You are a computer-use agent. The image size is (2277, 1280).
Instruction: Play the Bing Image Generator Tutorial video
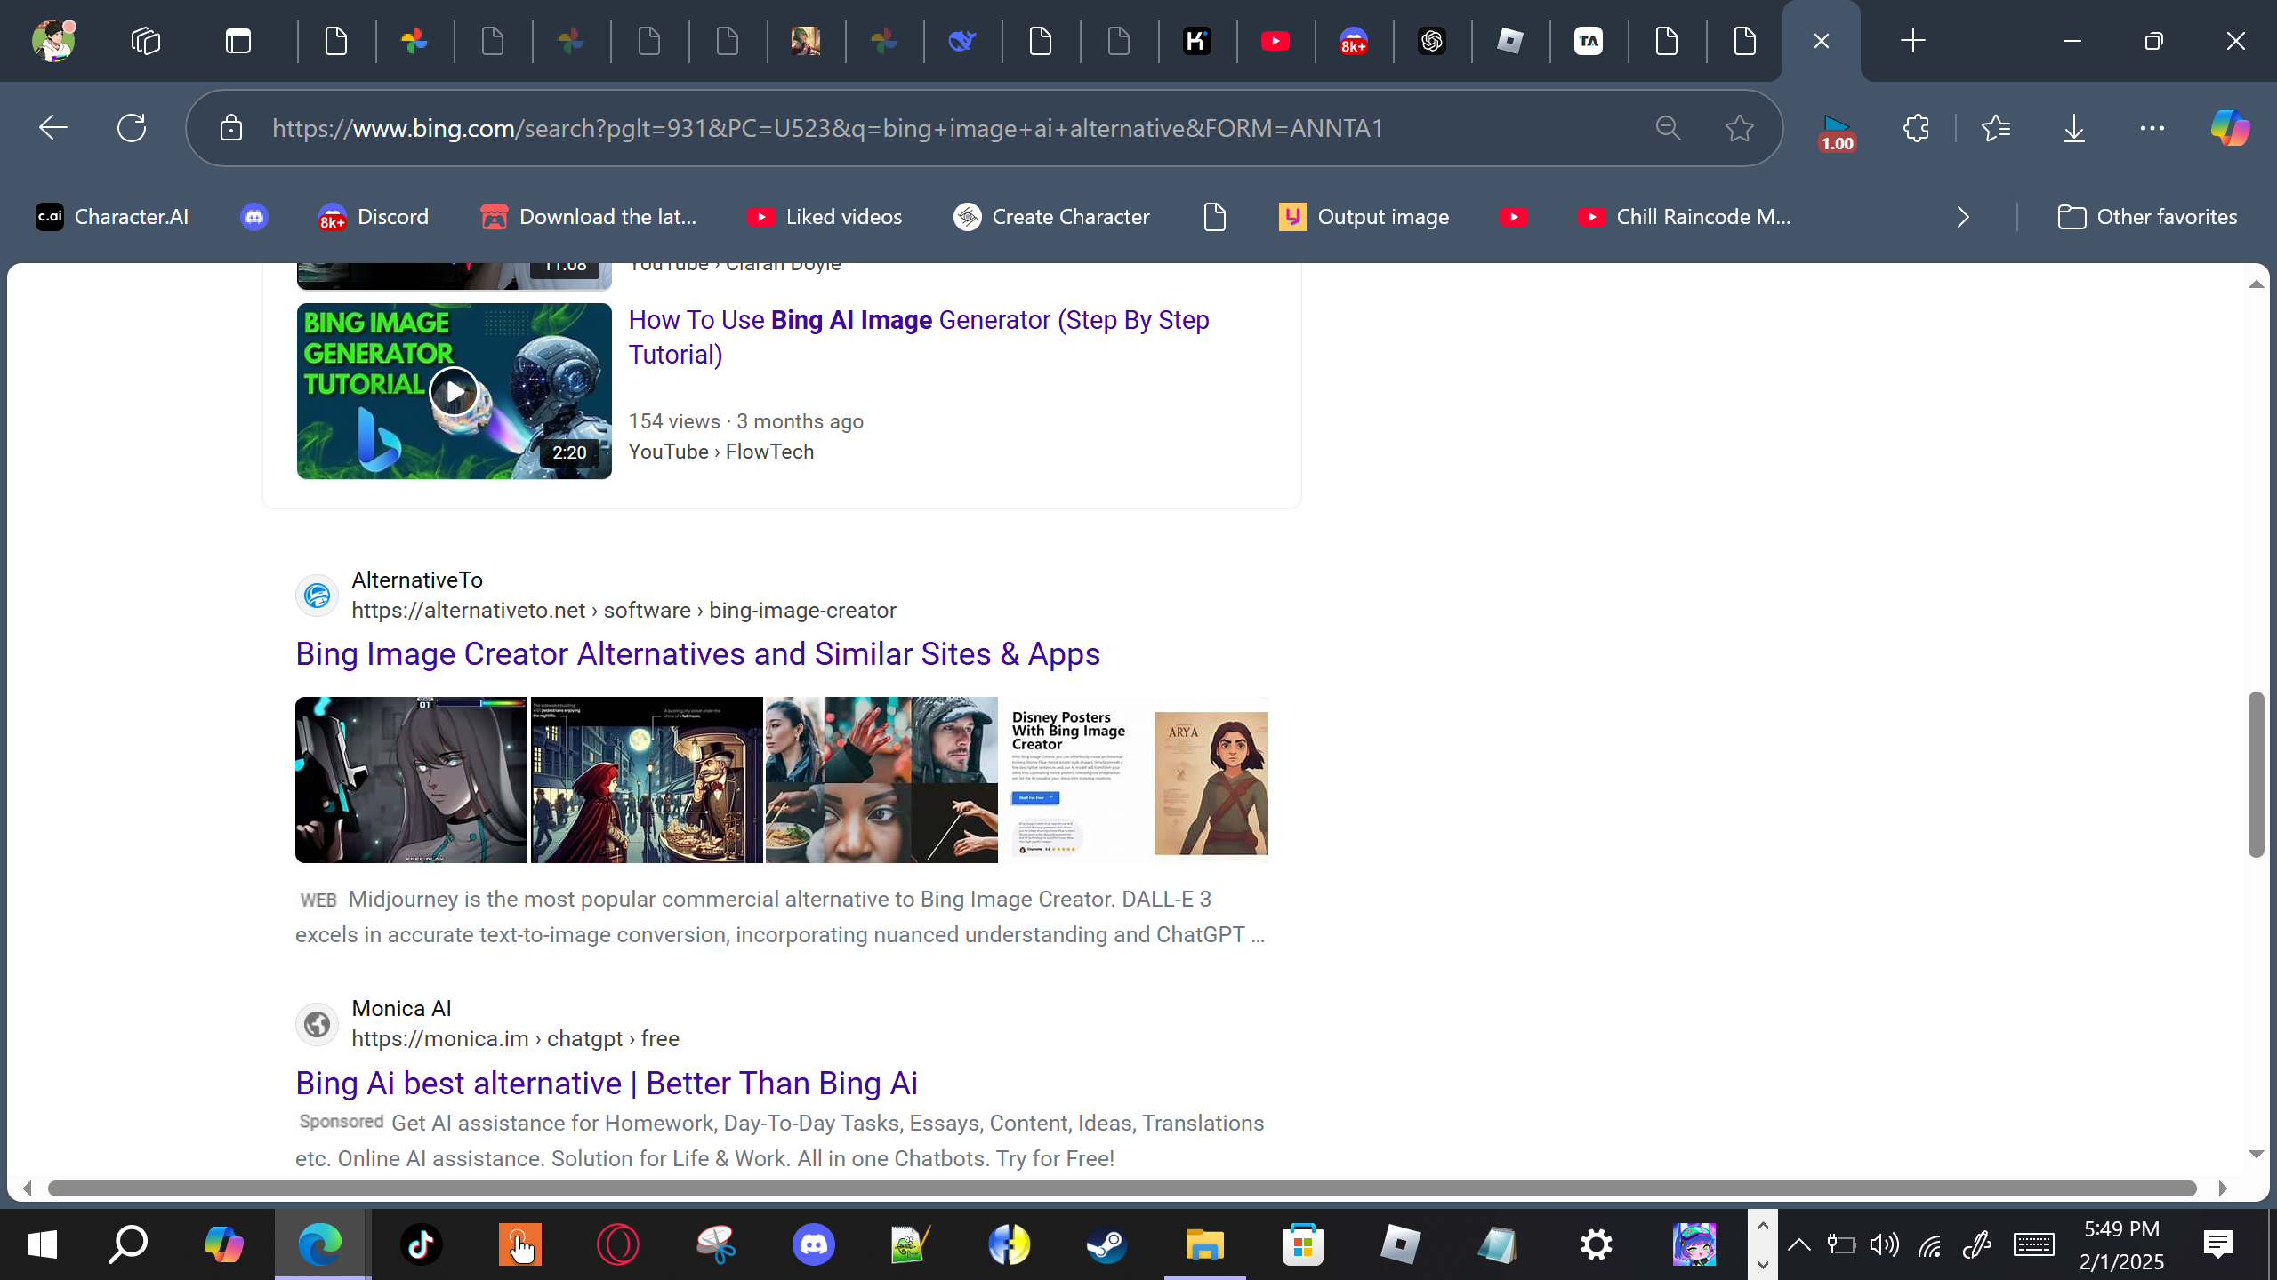(x=454, y=391)
